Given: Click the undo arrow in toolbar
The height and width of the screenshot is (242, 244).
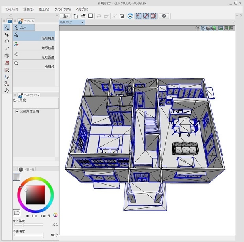Looking at the screenshot, I should [99, 16].
